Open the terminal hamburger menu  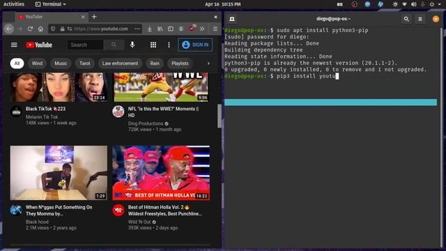point(420,19)
